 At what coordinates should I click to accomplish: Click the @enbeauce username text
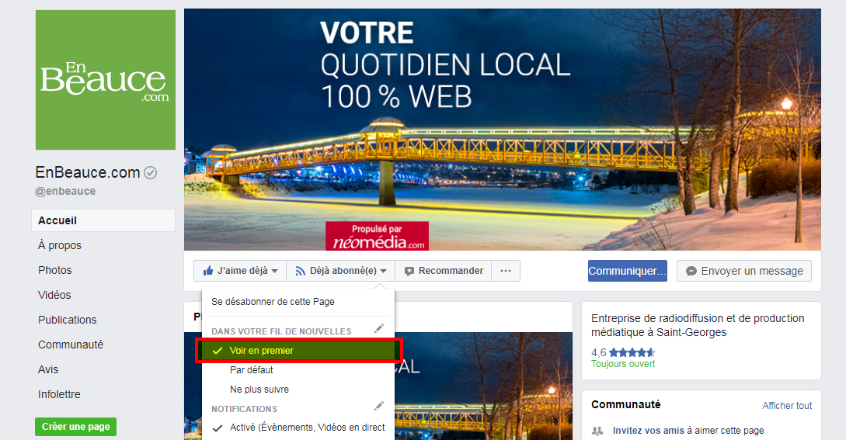(65, 191)
